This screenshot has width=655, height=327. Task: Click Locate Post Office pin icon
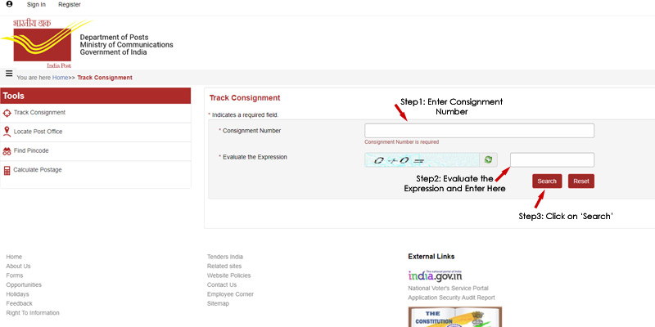click(x=7, y=132)
